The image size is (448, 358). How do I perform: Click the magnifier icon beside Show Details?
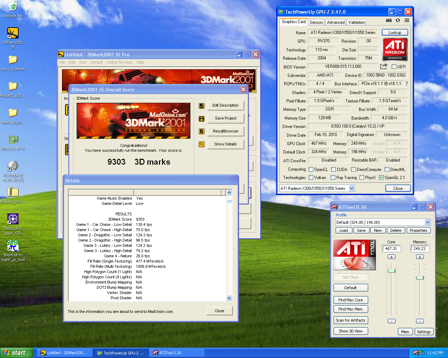202,144
